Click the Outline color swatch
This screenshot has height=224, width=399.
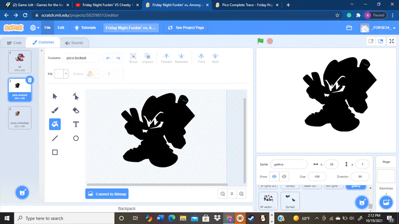coord(90,74)
